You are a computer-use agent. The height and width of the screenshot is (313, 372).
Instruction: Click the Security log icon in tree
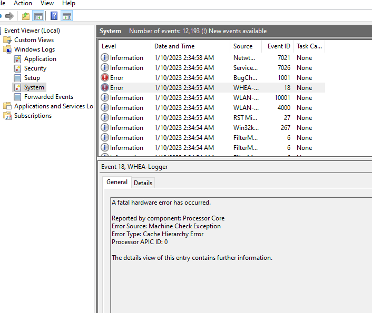(x=18, y=68)
